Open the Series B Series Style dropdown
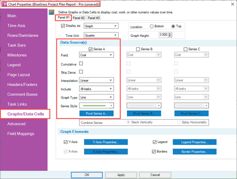This screenshot has height=179, width=237. click(144, 106)
